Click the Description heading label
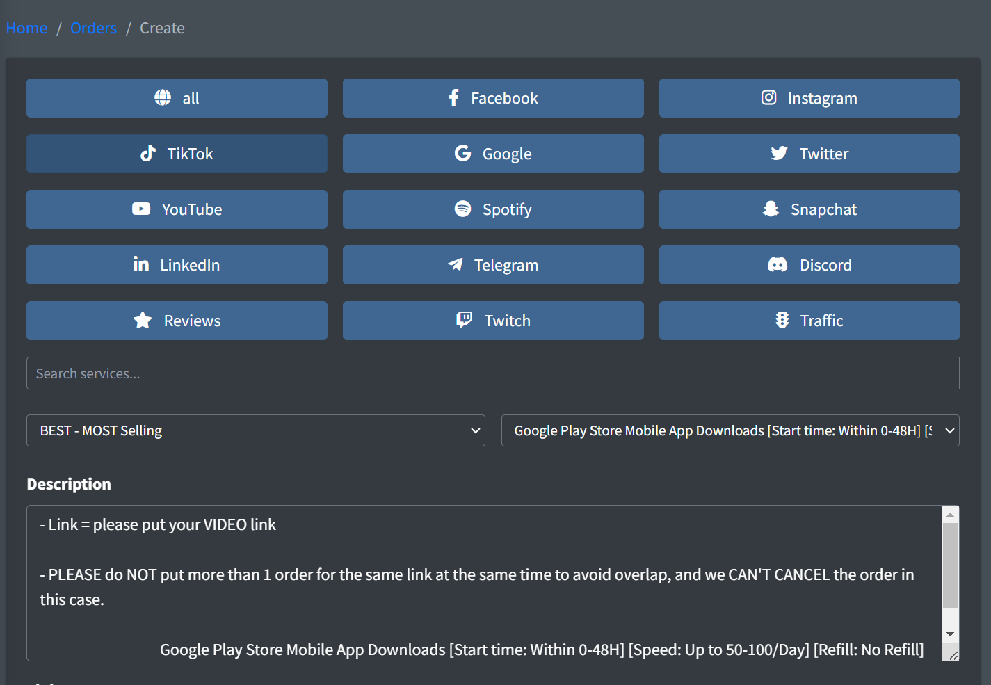This screenshot has height=685, width=991. 69,484
